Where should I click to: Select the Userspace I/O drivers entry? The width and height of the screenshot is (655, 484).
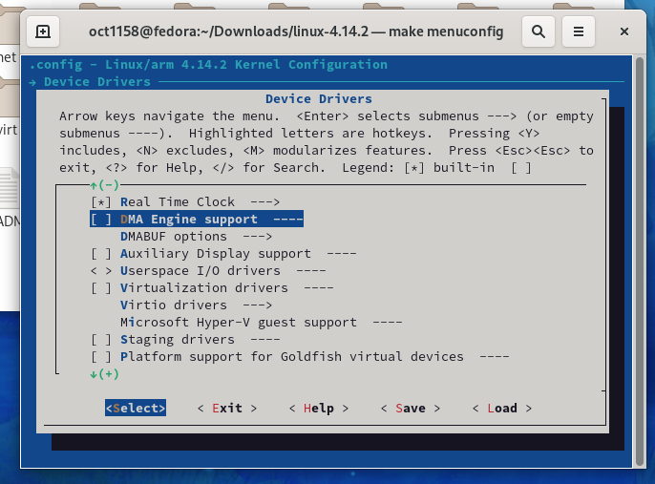click(x=208, y=270)
